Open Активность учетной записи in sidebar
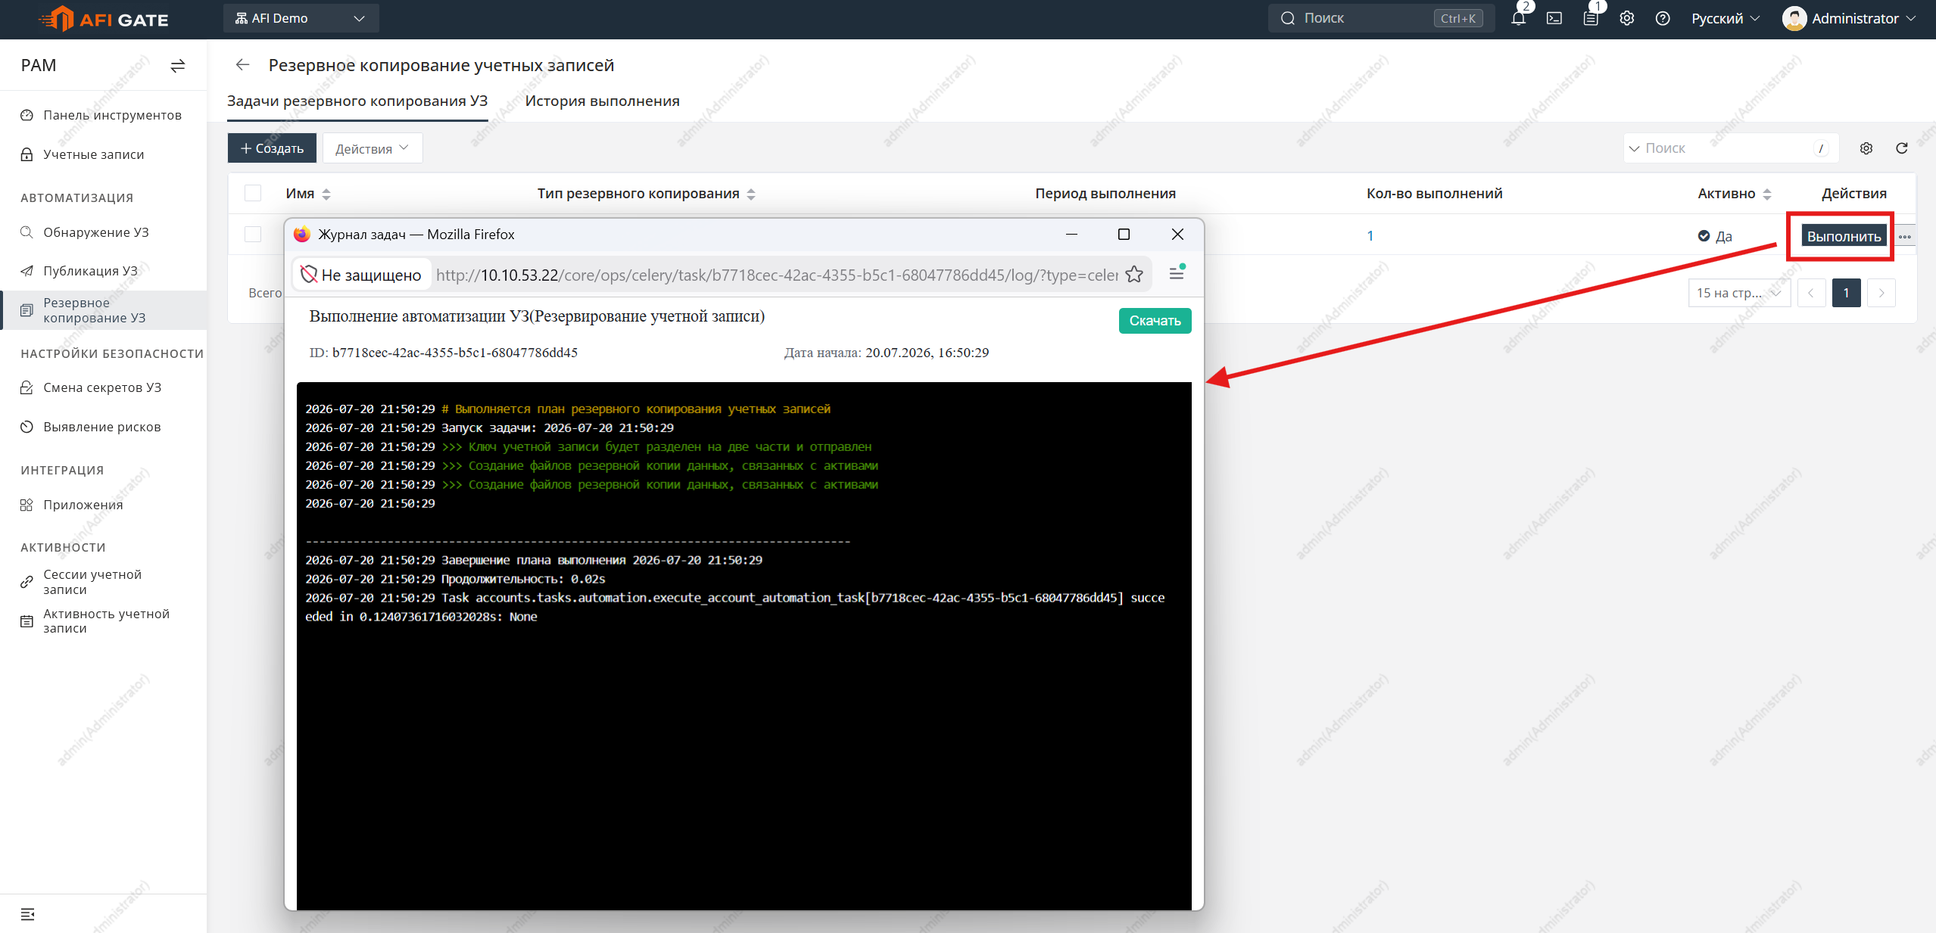This screenshot has width=1936, height=933. 104,621
